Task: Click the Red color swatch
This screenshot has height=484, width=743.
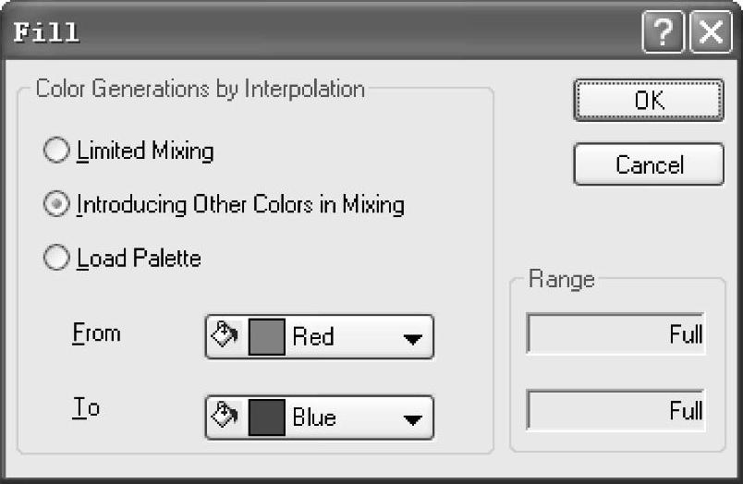Action: point(265,336)
